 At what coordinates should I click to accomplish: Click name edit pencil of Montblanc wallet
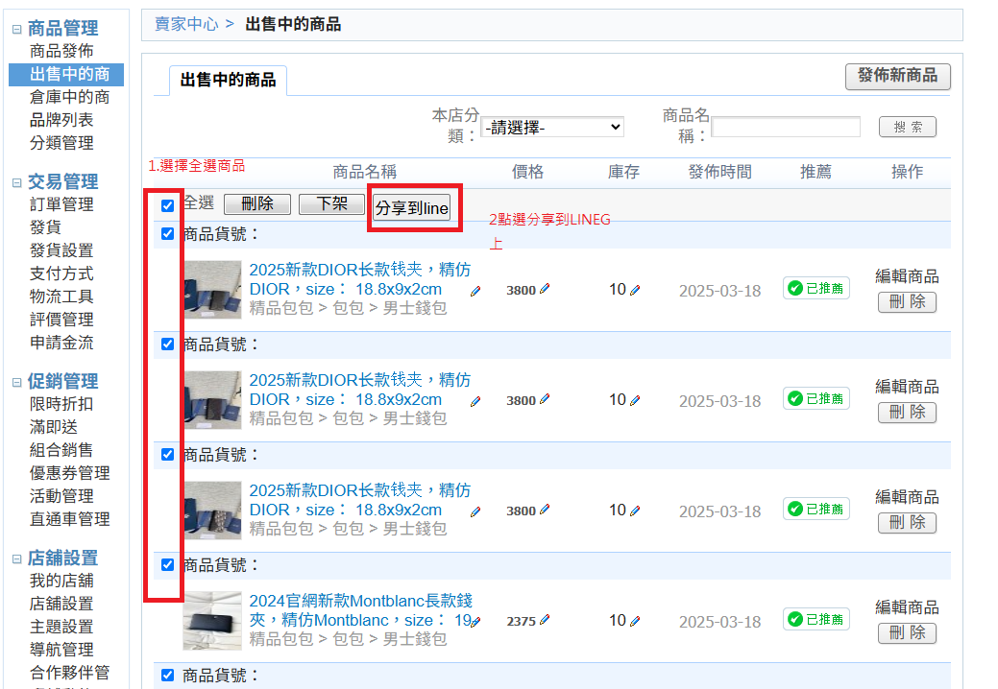click(x=475, y=622)
